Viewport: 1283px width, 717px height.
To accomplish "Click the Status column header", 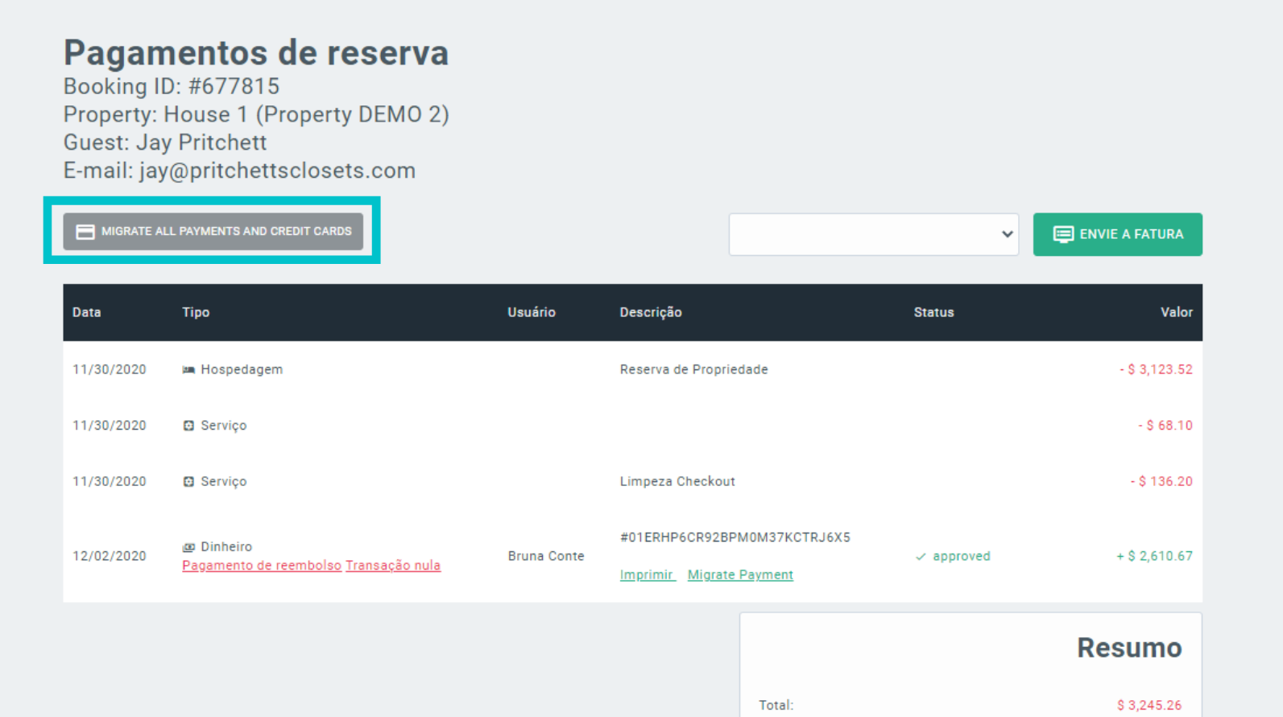I will (x=933, y=312).
